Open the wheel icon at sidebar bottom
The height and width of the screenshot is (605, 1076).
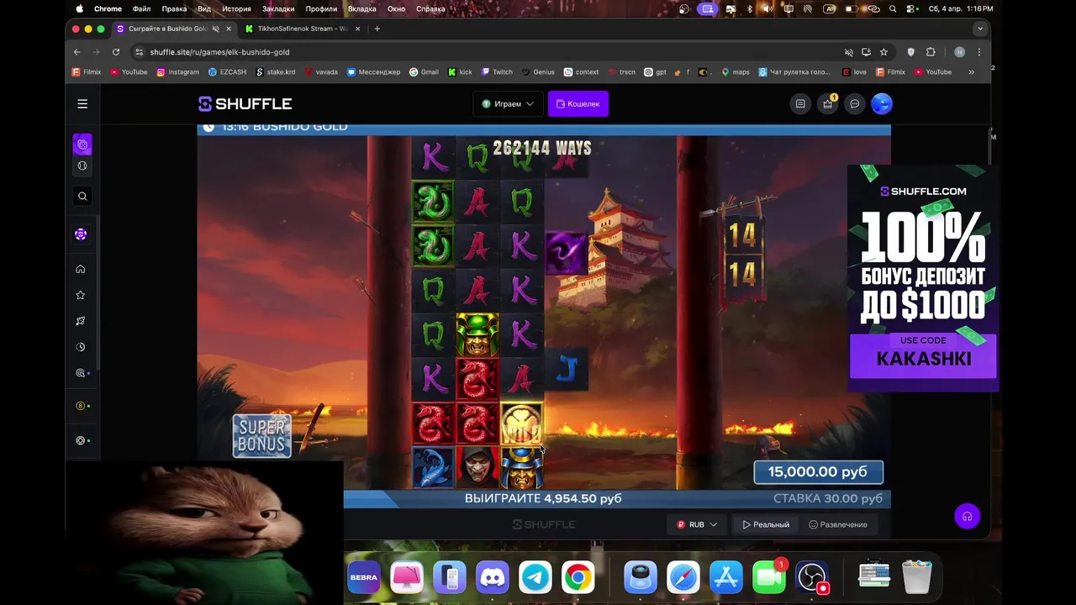click(x=81, y=440)
